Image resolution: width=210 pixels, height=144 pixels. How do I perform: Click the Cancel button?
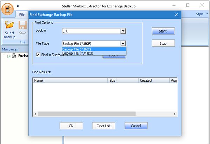(136, 126)
